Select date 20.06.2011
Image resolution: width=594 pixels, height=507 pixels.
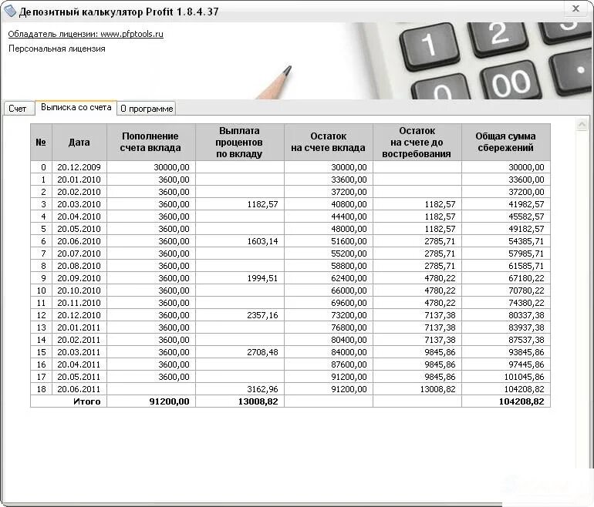coord(79,389)
